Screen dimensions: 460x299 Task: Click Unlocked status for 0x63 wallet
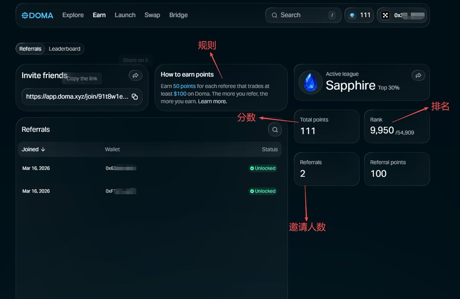[x=263, y=168]
